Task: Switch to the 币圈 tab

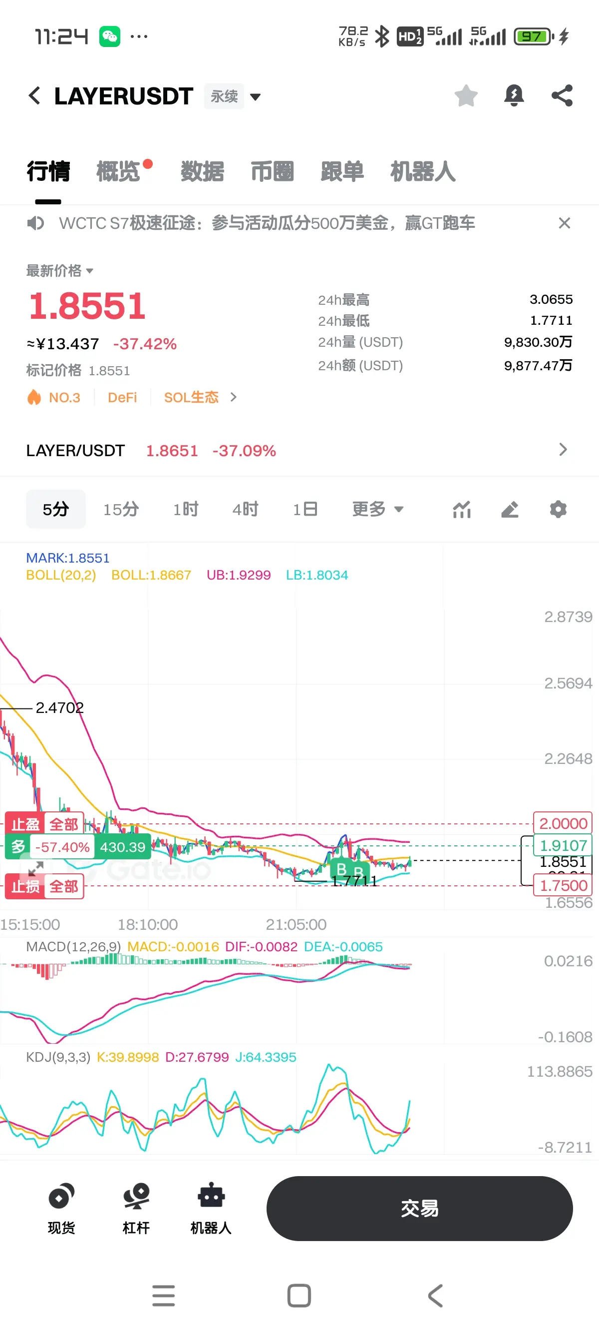Action: (272, 171)
